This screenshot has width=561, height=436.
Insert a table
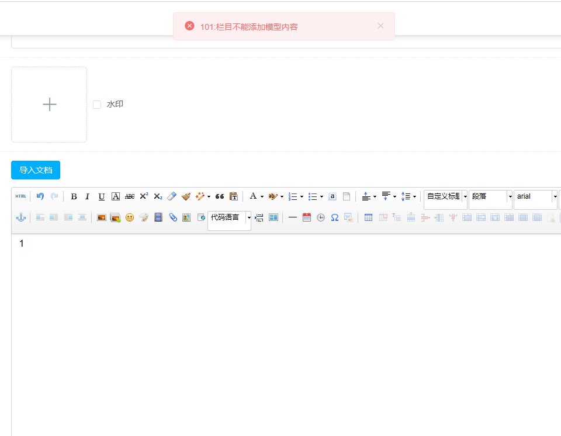pos(369,217)
